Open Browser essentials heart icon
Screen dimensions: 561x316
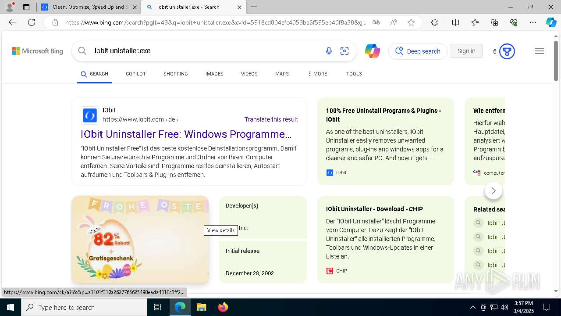(514, 22)
